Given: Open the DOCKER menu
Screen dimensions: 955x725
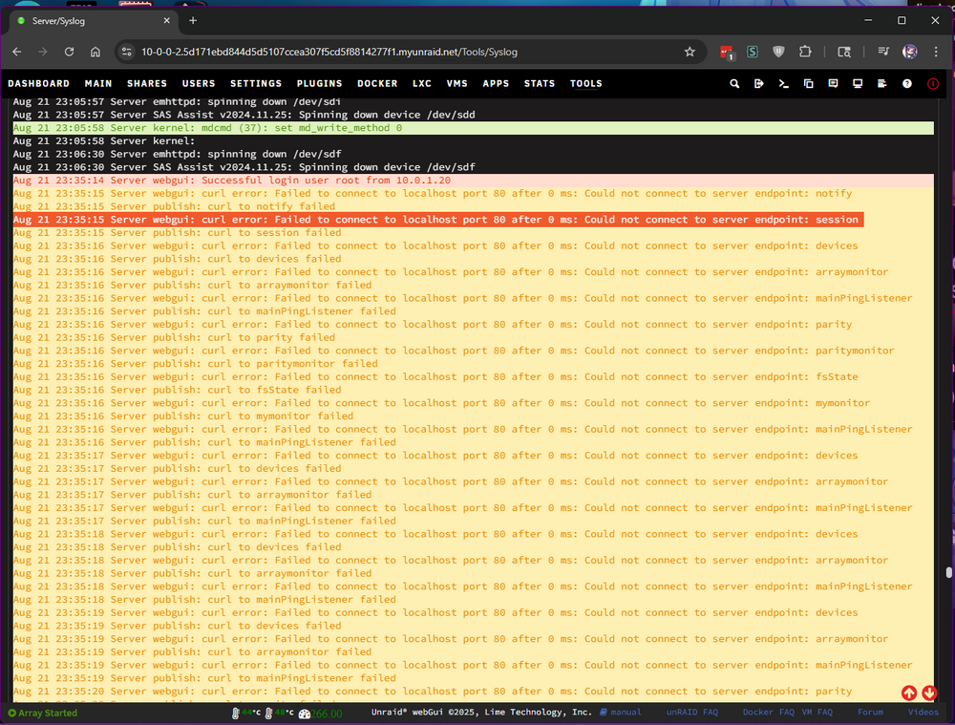Looking at the screenshot, I should [377, 83].
